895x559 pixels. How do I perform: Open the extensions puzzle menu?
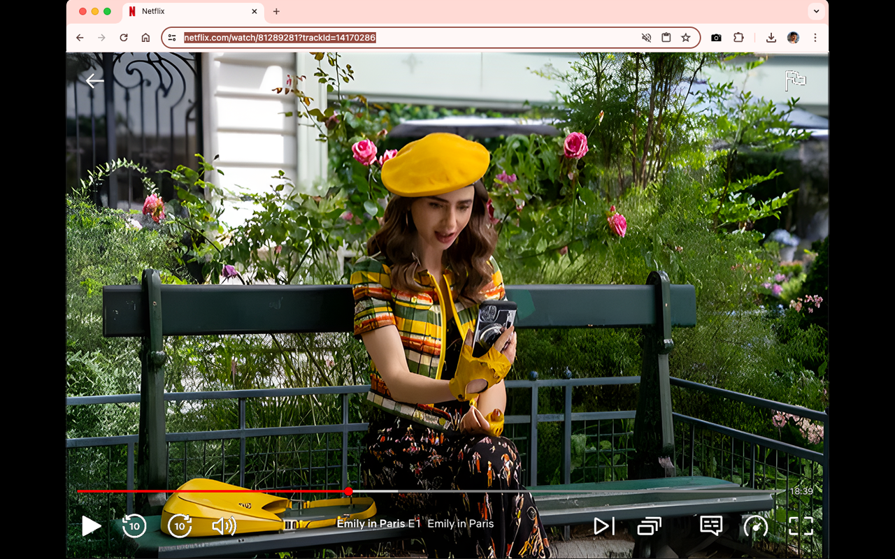[x=738, y=38]
